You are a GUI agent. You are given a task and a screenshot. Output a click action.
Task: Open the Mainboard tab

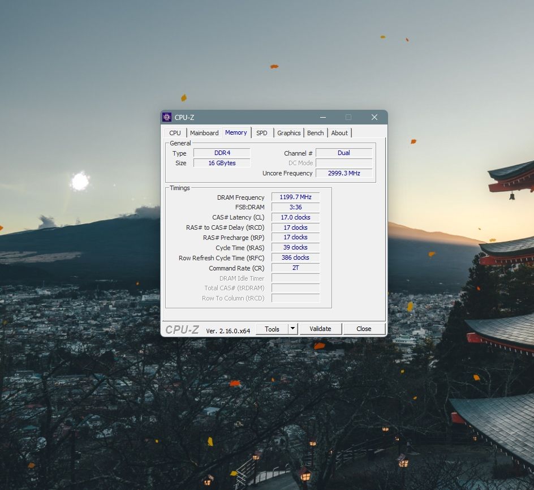pyautogui.click(x=204, y=133)
